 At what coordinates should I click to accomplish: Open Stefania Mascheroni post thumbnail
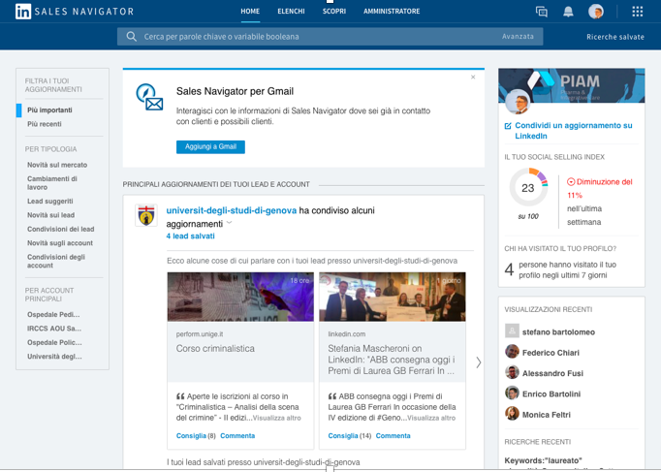point(393,297)
